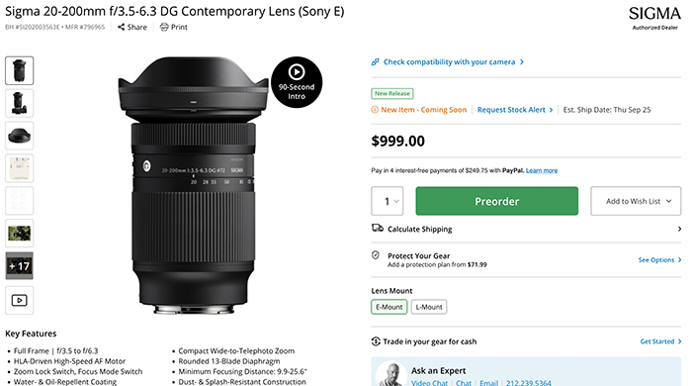This screenshot has height=386, width=692.
Task: Click PayPal Learn more link
Action: pyautogui.click(x=542, y=170)
